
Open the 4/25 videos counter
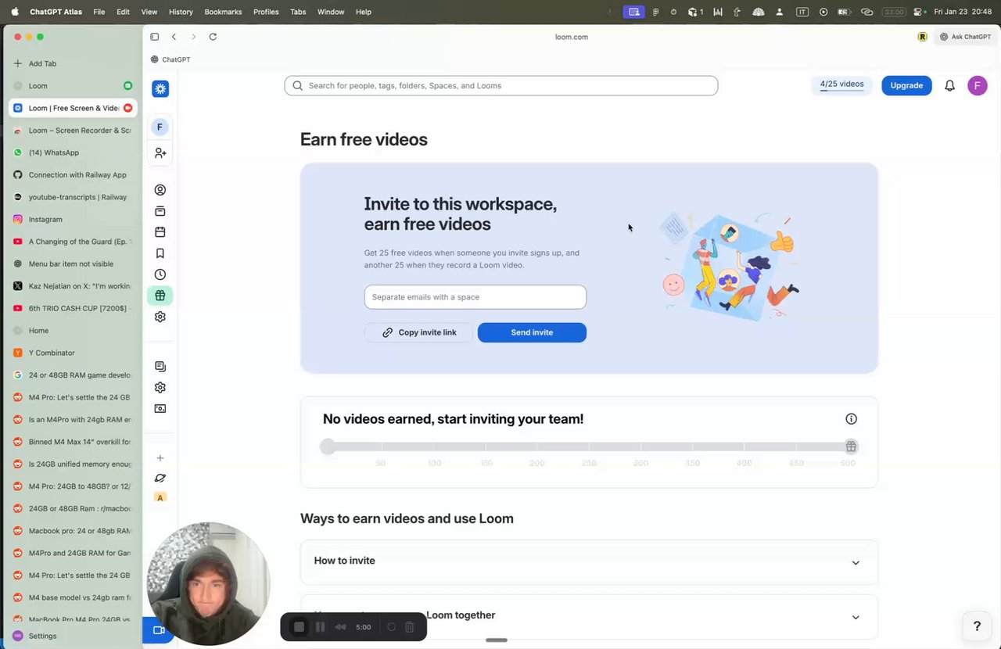(841, 85)
